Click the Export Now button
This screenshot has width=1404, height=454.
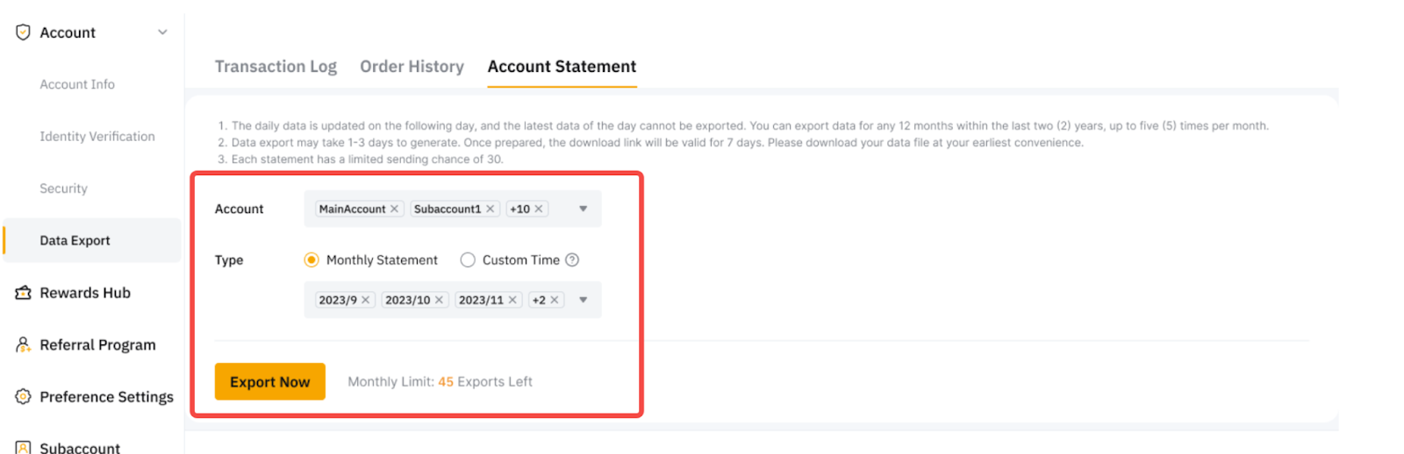coord(269,382)
